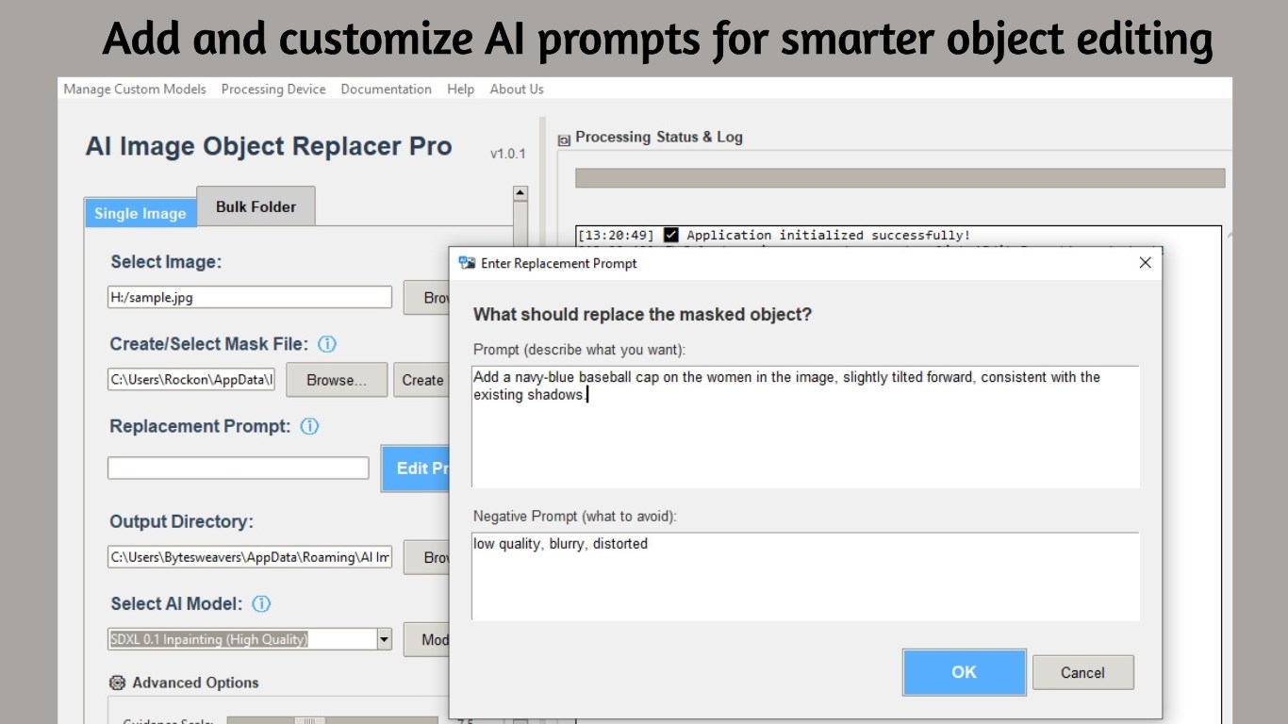Open the Manage Custom Models menu
Screen dimensions: 1288x724
tap(134, 89)
